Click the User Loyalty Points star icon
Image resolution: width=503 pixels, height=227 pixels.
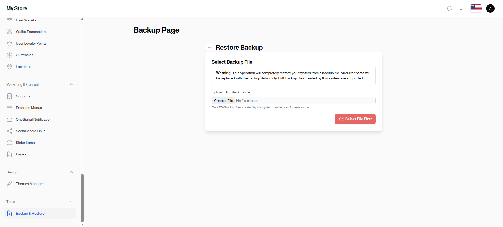tap(9, 43)
